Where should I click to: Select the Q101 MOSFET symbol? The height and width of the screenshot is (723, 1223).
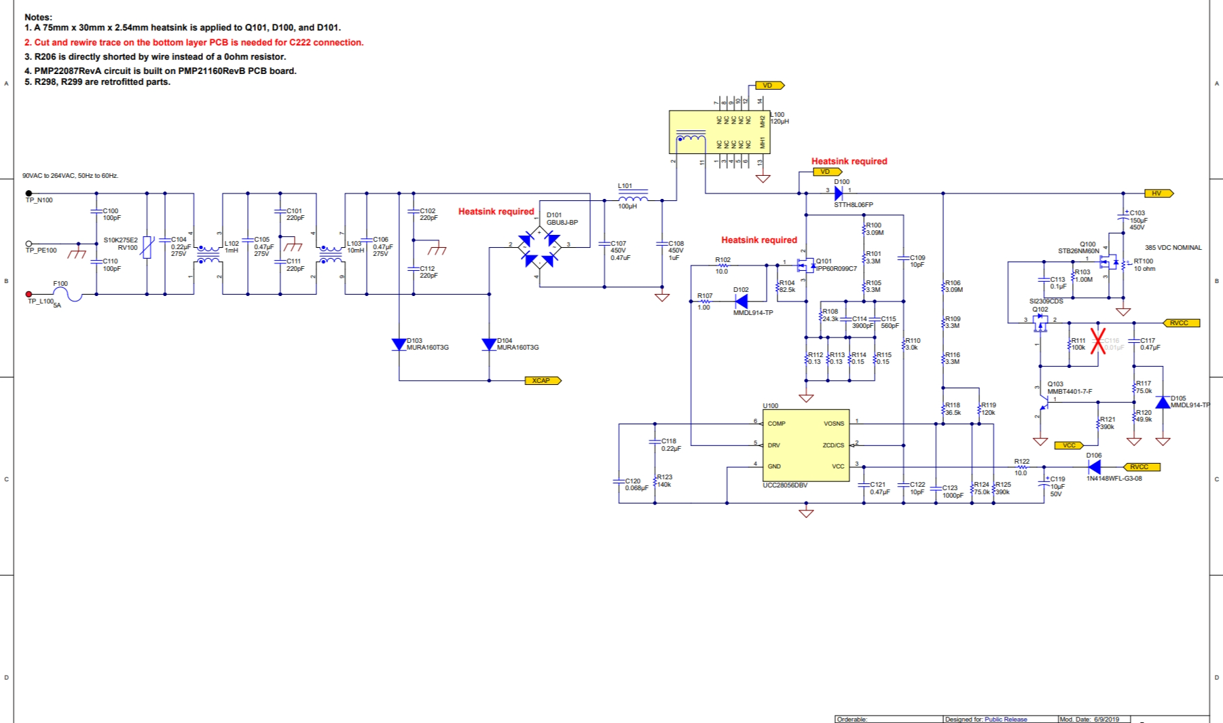(805, 265)
